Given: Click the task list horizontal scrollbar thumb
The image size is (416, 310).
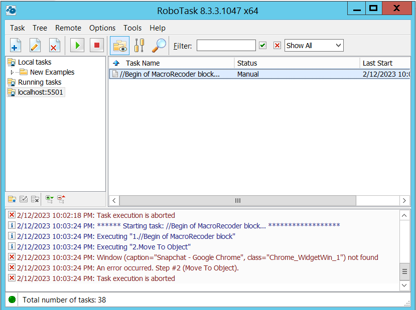Looking at the screenshot, I should pos(238,200).
